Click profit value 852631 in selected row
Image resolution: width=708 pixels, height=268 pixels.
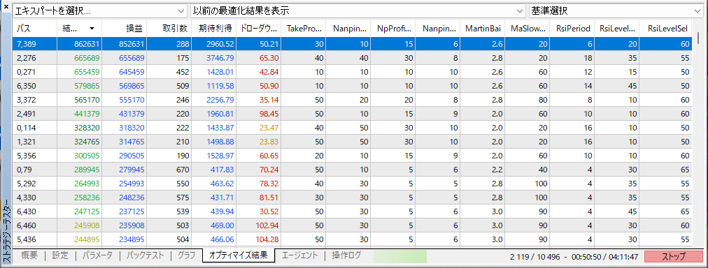click(x=132, y=44)
